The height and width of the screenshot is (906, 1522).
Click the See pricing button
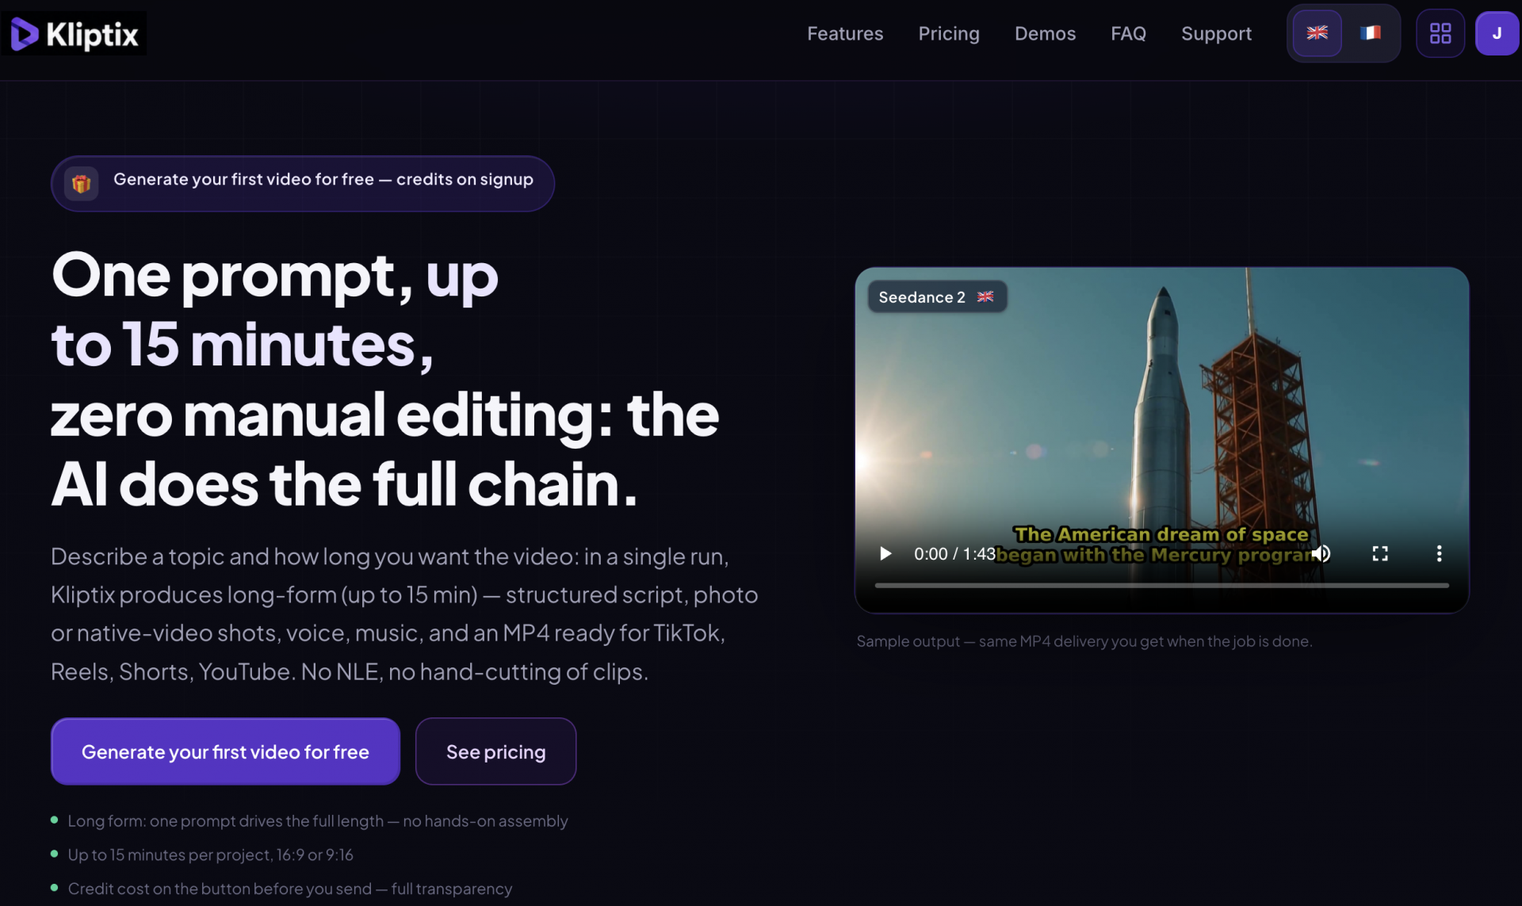point(495,751)
